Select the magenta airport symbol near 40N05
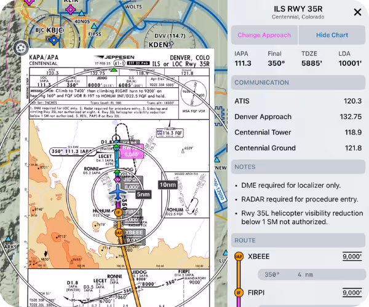This screenshot has width=369, height=307. point(70,10)
